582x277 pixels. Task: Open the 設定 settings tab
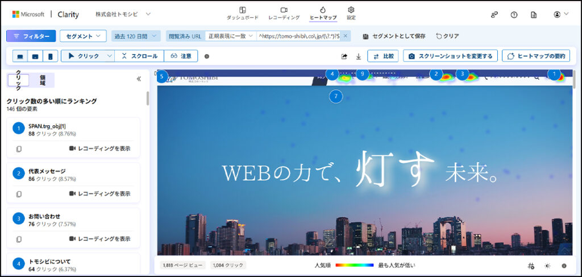coord(351,14)
